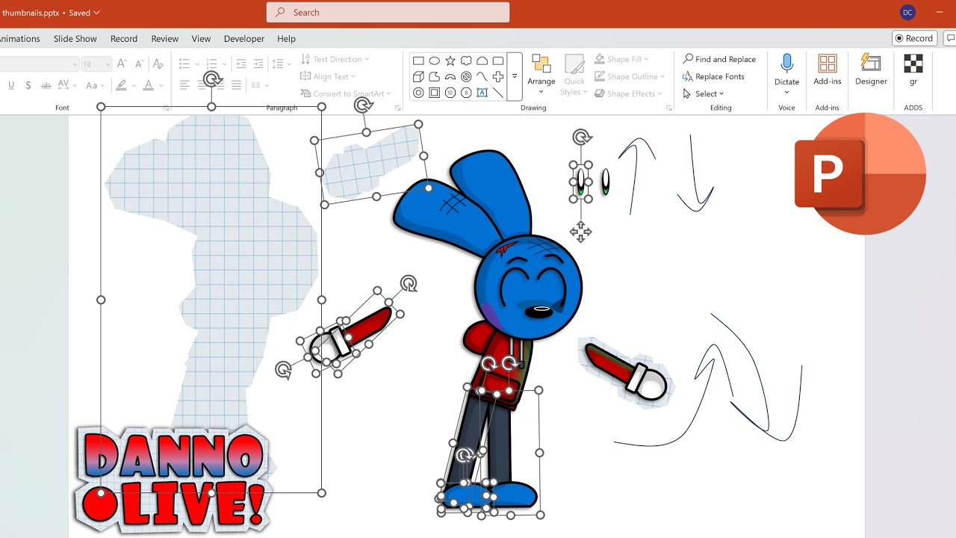Image resolution: width=956 pixels, height=538 pixels.
Task: Open the DC account avatar
Action: (908, 13)
